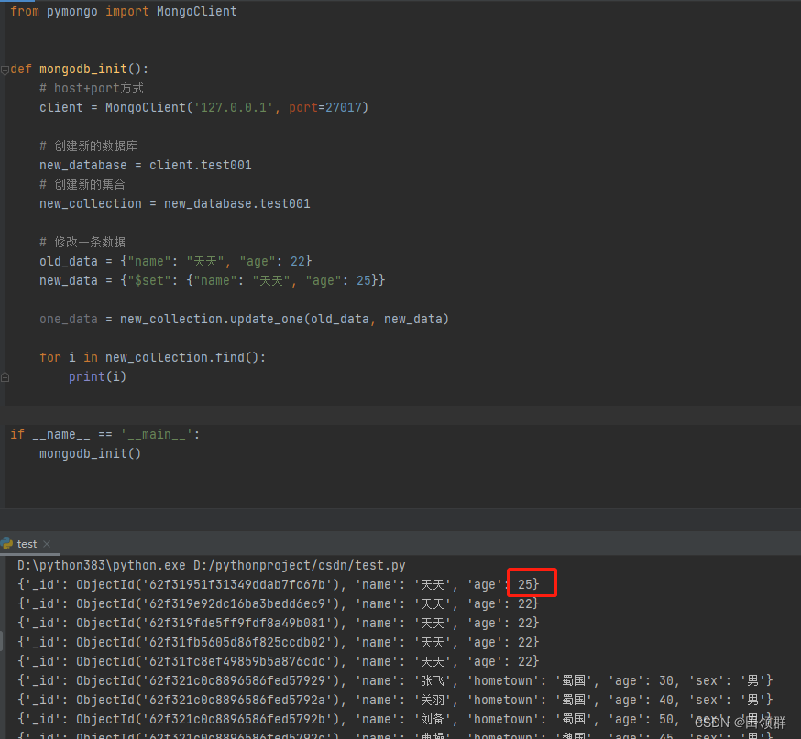Screen dimensions: 801x739
Task: Click the '# 创建新的集合' comment
Action: 82,184
